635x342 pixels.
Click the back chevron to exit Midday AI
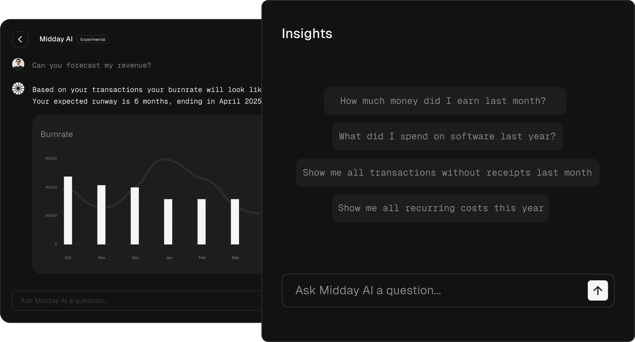click(20, 39)
